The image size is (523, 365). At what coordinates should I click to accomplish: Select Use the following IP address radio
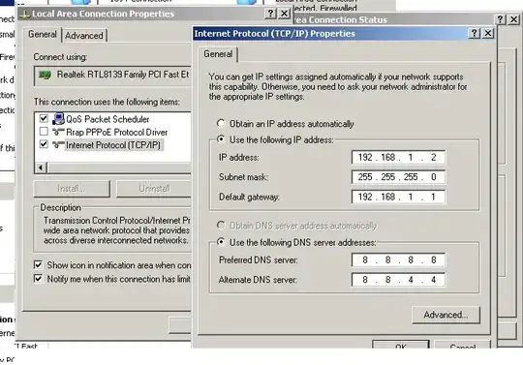coord(221,139)
